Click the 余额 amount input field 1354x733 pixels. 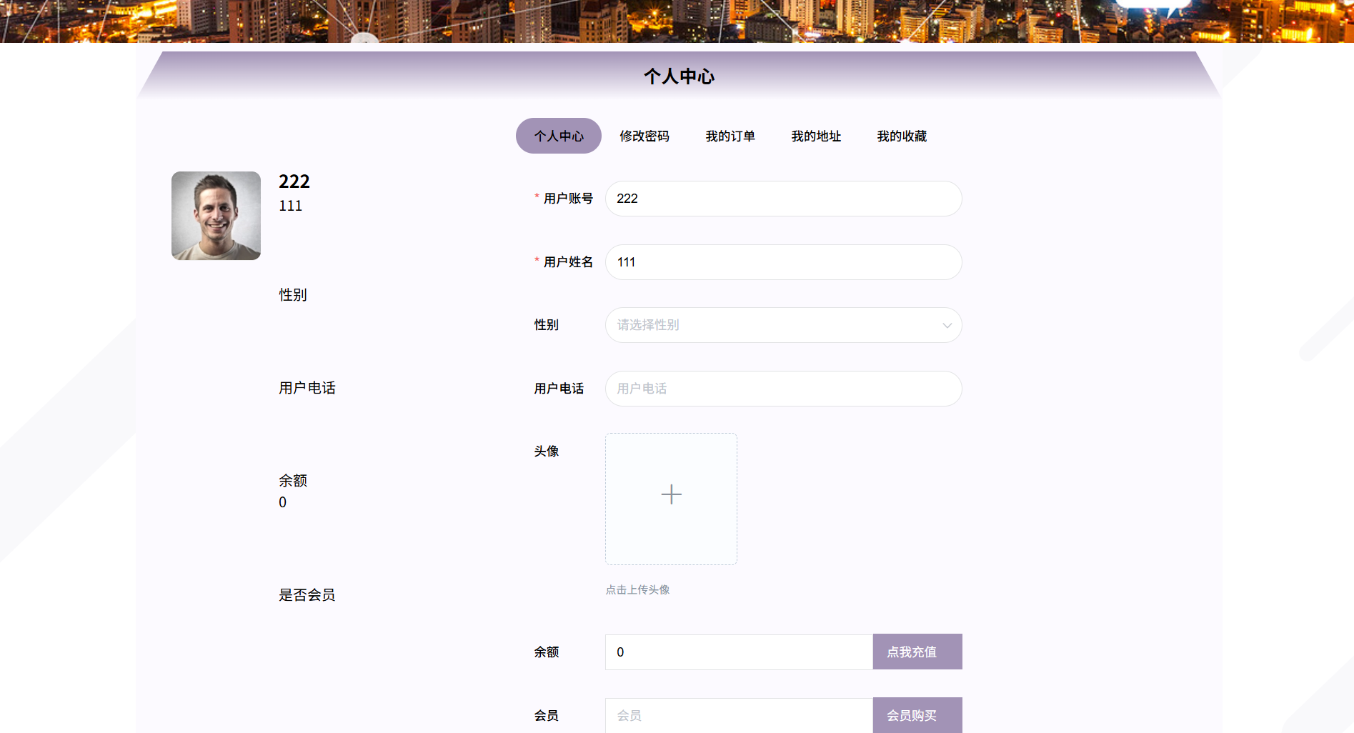739,652
